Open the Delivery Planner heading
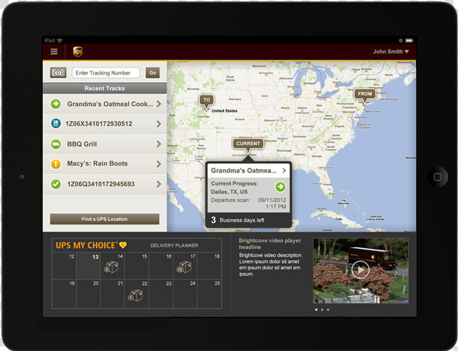458x351 pixels. [174, 246]
